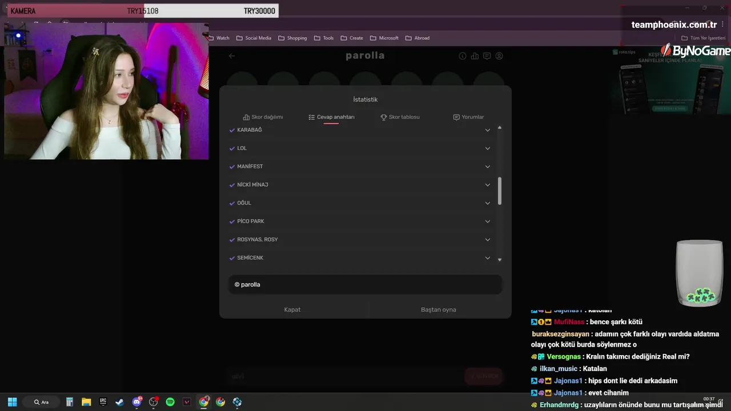
Task: Open the Abroad bookmark folder
Action: [x=417, y=38]
